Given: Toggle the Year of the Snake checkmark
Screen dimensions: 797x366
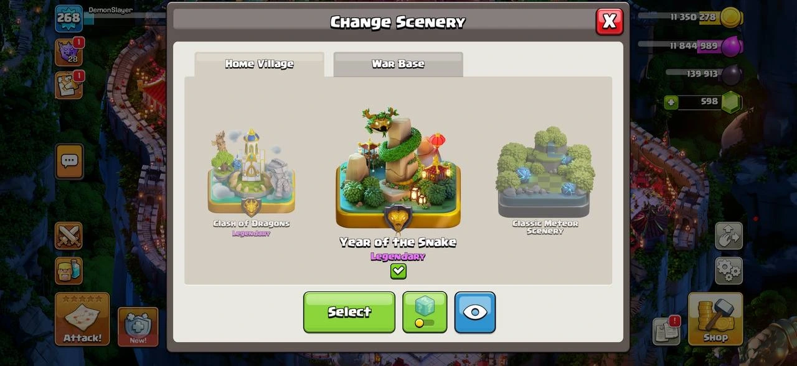Looking at the screenshot, I should [398, 271].
